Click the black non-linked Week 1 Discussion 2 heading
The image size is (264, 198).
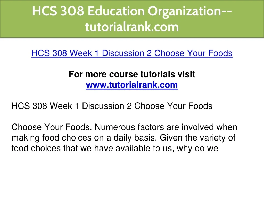click(x=112, y=106)
